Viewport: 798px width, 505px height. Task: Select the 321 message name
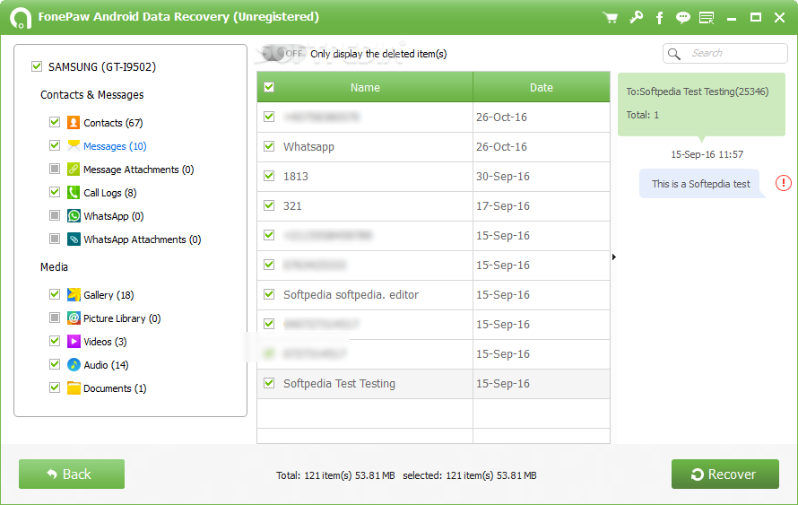coord(292,205)
